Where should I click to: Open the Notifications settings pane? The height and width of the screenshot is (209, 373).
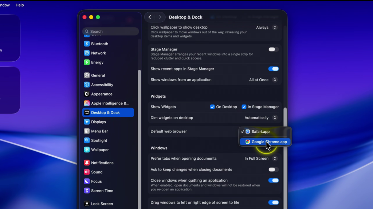tap(108, 163)
